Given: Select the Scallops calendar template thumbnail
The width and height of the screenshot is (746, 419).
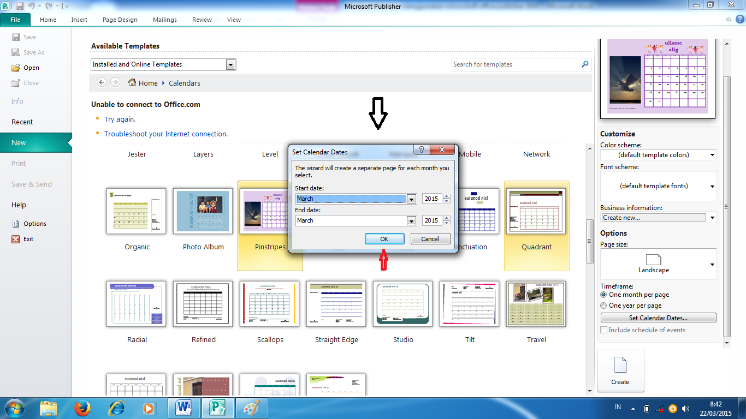Looking at the screenshot, I should pos(270,304).
